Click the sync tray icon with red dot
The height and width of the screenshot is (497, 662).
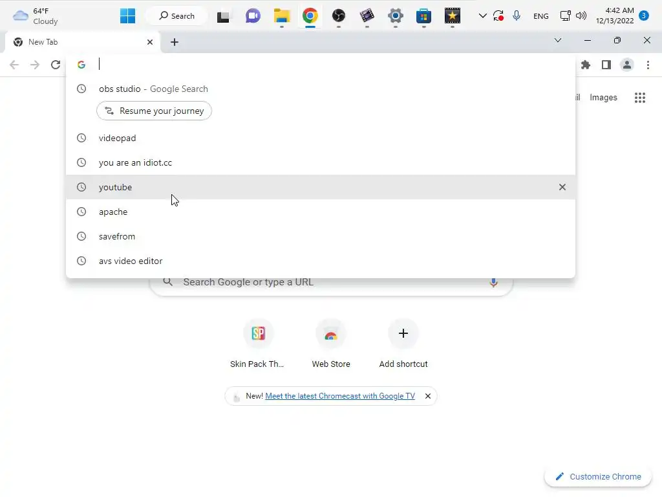(x=498, y=16)
